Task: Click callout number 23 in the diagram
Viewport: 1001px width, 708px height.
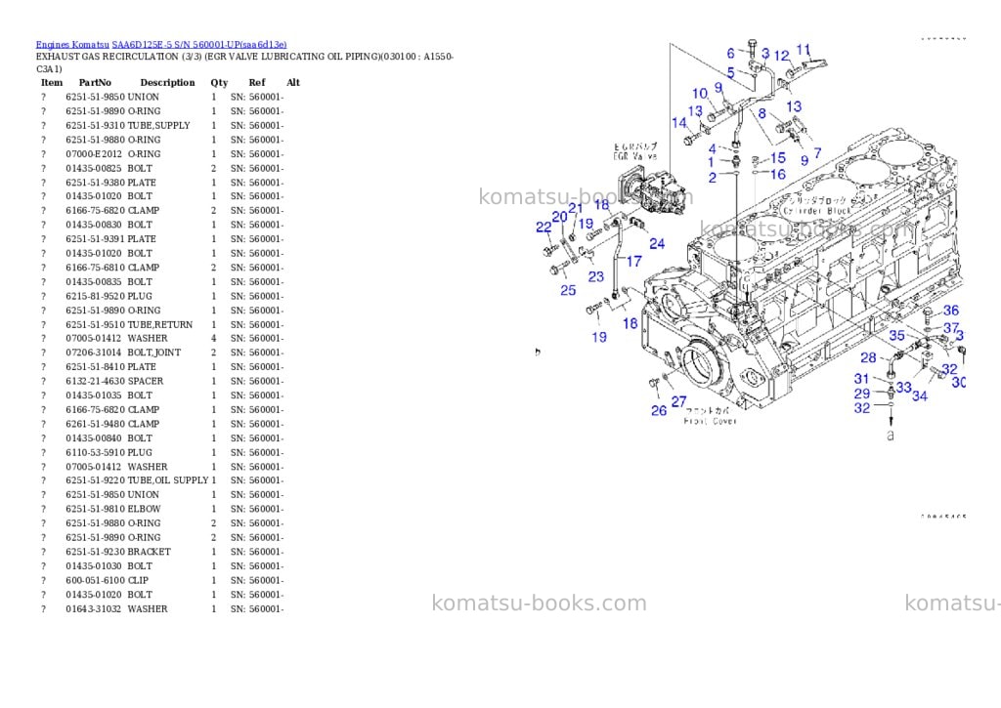Action: (595, 276)
